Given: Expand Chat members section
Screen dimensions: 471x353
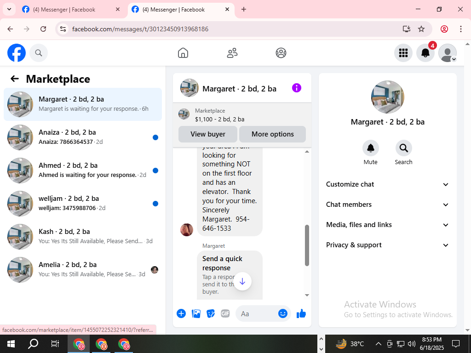Looking at the screenshot, I should (387, 205).
